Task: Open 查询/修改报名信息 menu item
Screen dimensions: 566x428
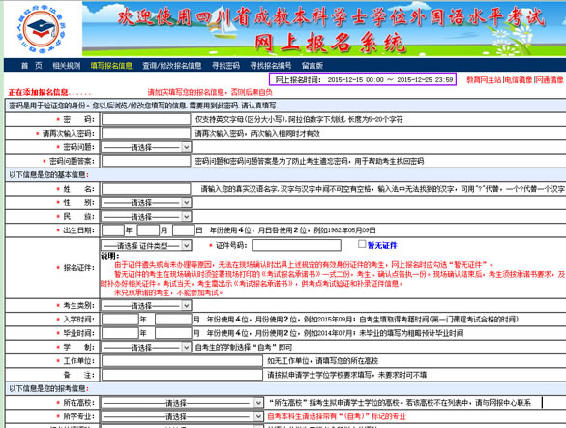Action: 172,66
